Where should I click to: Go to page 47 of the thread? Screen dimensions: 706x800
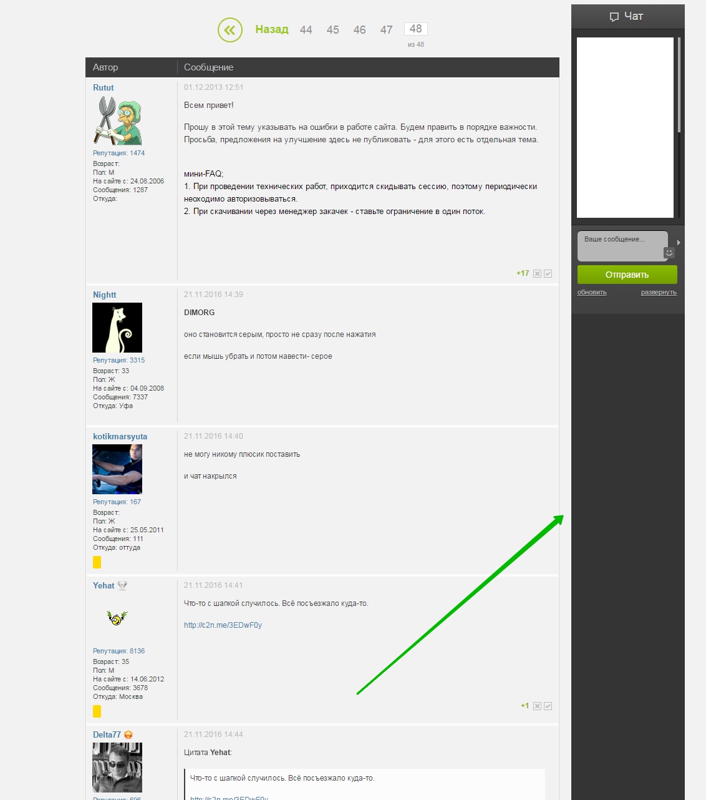click(x=386, y=30)
